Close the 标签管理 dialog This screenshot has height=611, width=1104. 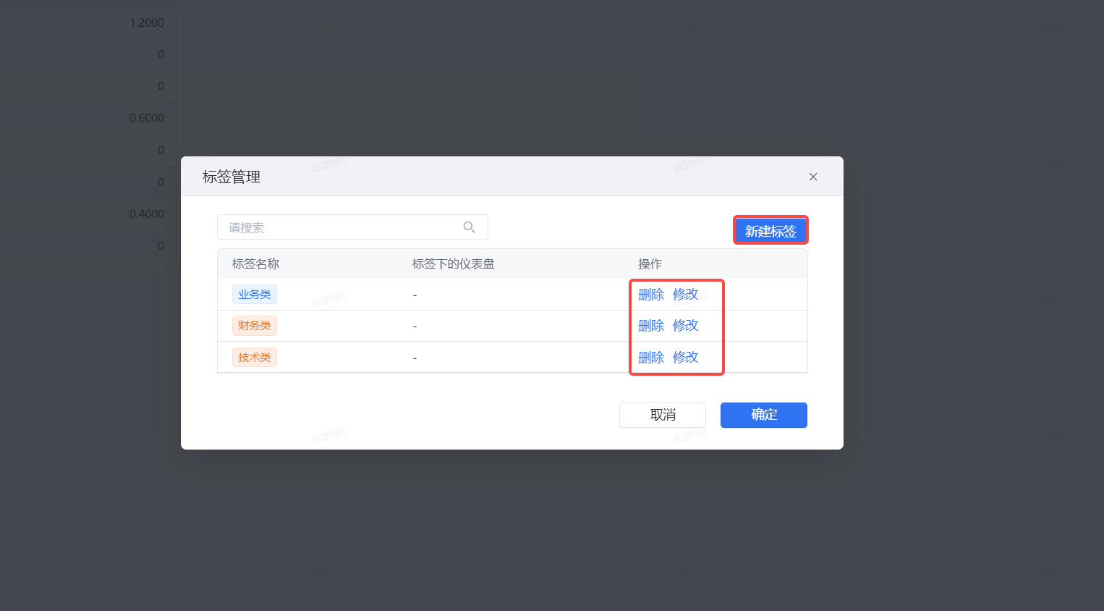pyautogui.click(x=813, y=177)
